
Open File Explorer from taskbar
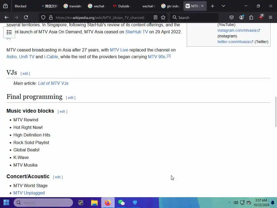94,203
